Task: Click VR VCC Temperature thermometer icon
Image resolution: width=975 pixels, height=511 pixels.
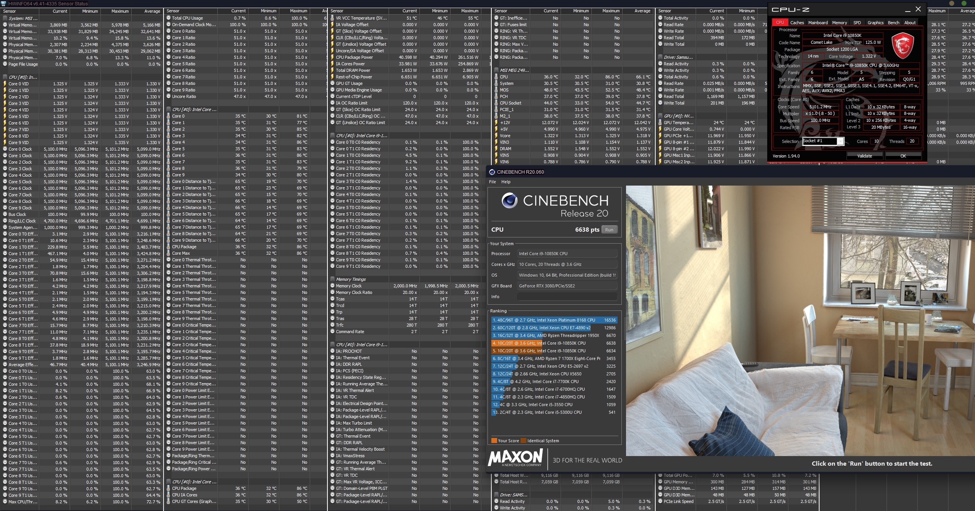Action: click(x=332, y=18)
